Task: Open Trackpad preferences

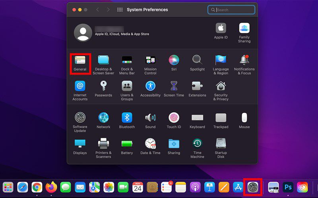Action: click(221, 121)
